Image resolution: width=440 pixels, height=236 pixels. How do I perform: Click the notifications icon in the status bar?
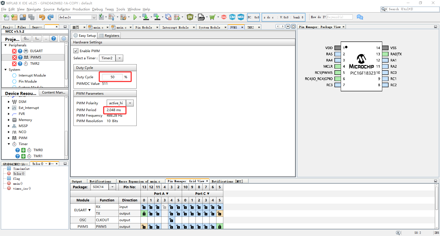398,233
